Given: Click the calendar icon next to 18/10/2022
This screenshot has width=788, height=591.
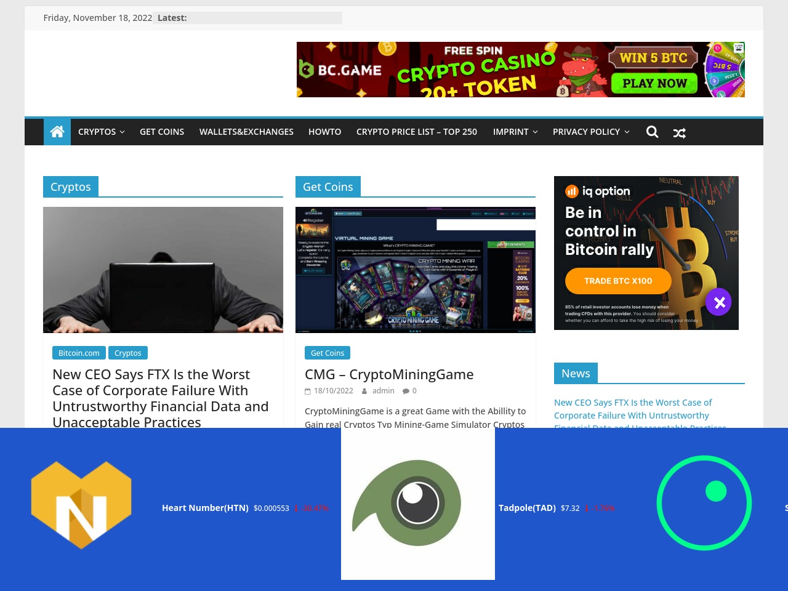Looking at the screenshot, I should tap(308, 391).
